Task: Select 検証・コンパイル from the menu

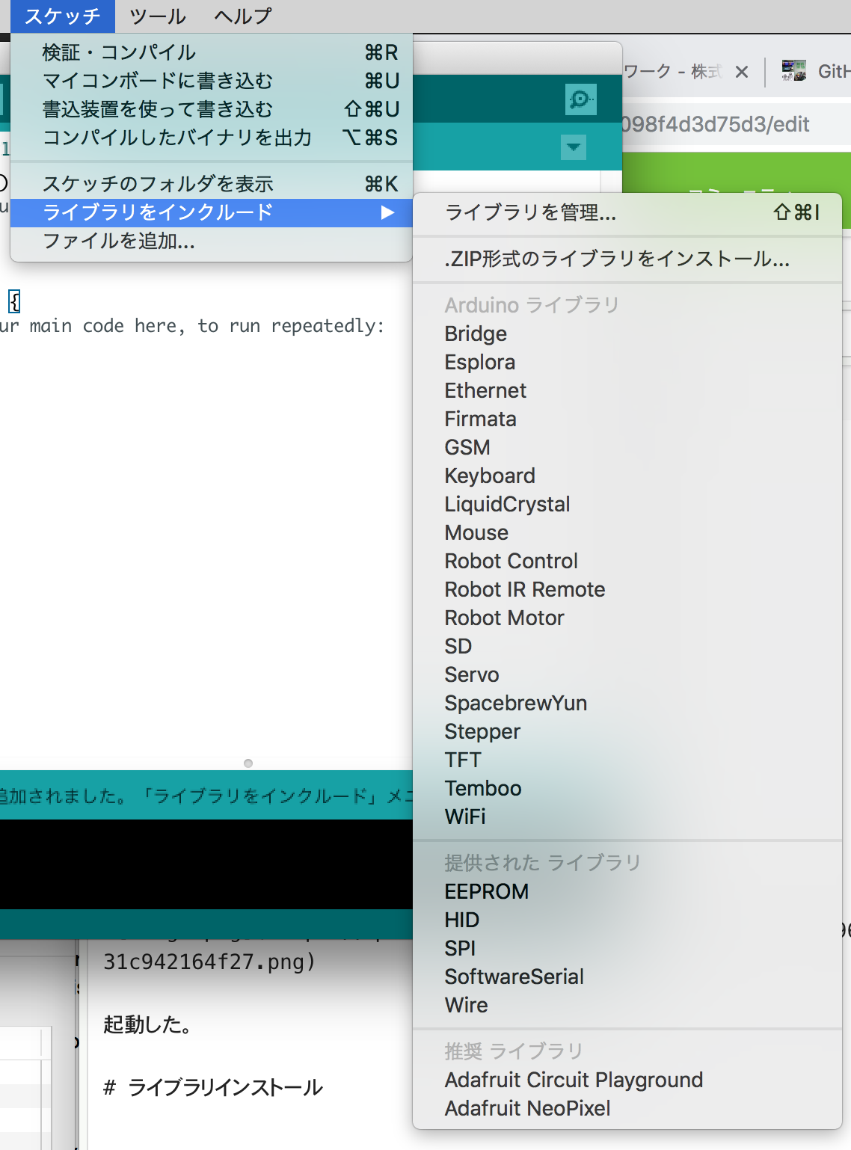Action: point(120,52)
